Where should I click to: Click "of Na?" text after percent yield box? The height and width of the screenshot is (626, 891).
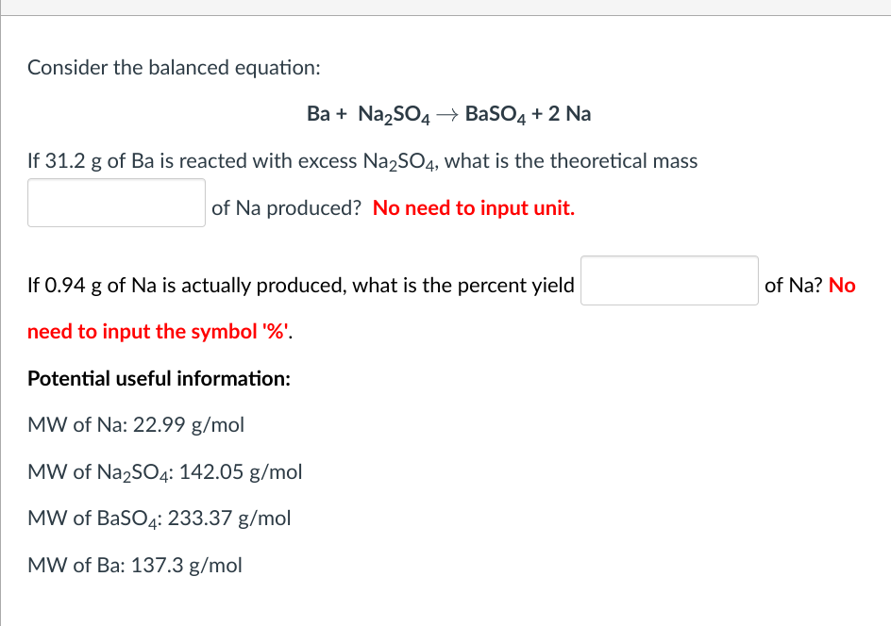point(794,286)
